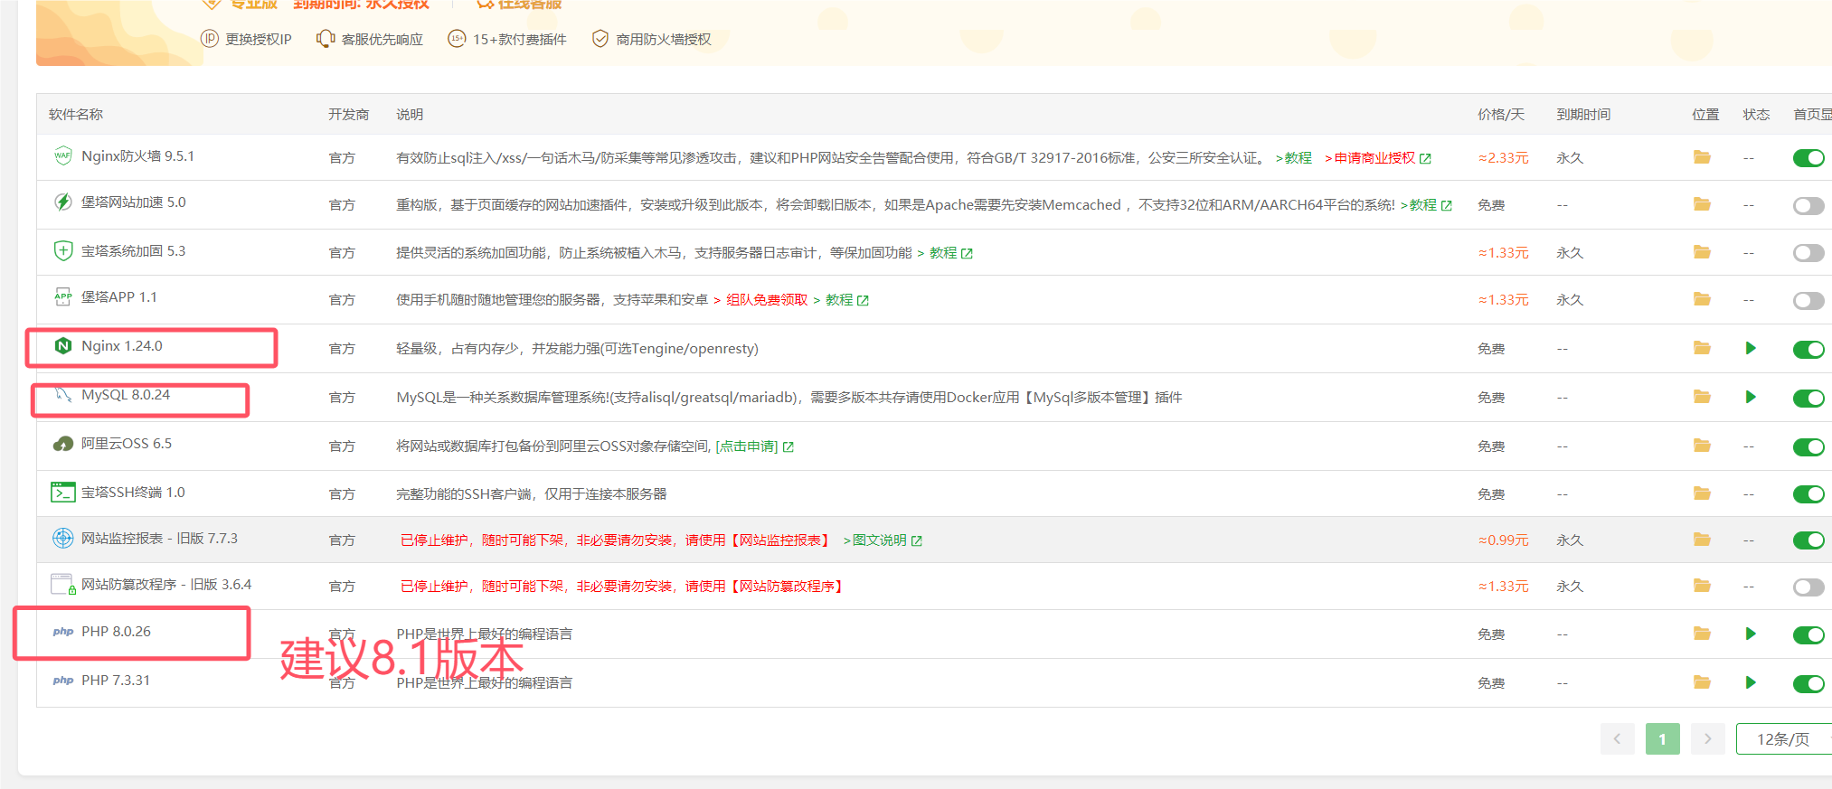Screen dimensions: 1832x789
Task: Open folder location for 堡塔APP 1.1
Action: tap(1702, 299)
